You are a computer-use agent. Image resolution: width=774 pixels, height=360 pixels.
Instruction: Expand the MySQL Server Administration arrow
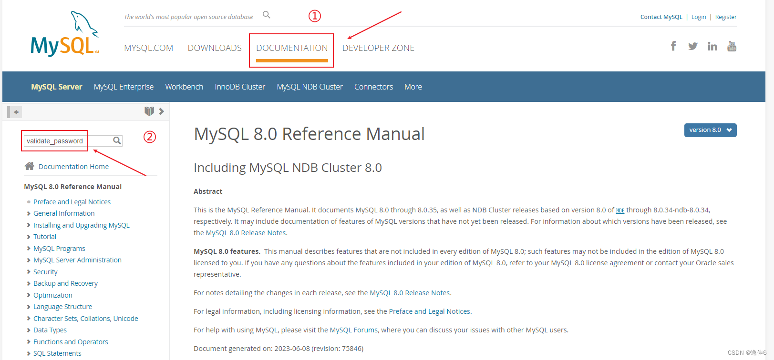[29, 260]
